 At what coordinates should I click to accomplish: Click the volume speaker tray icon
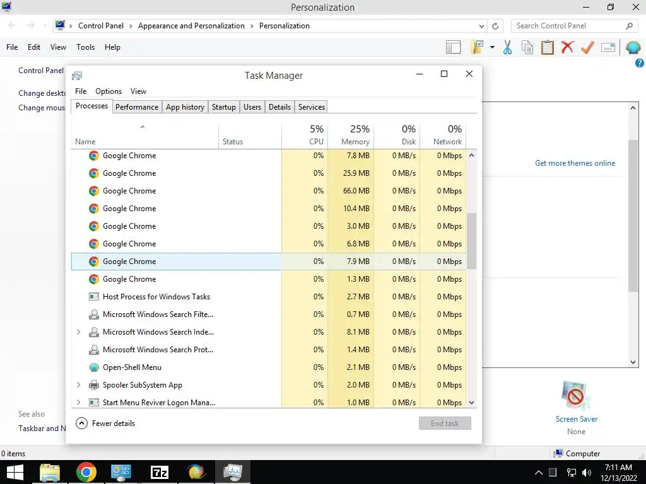point(587,472)
